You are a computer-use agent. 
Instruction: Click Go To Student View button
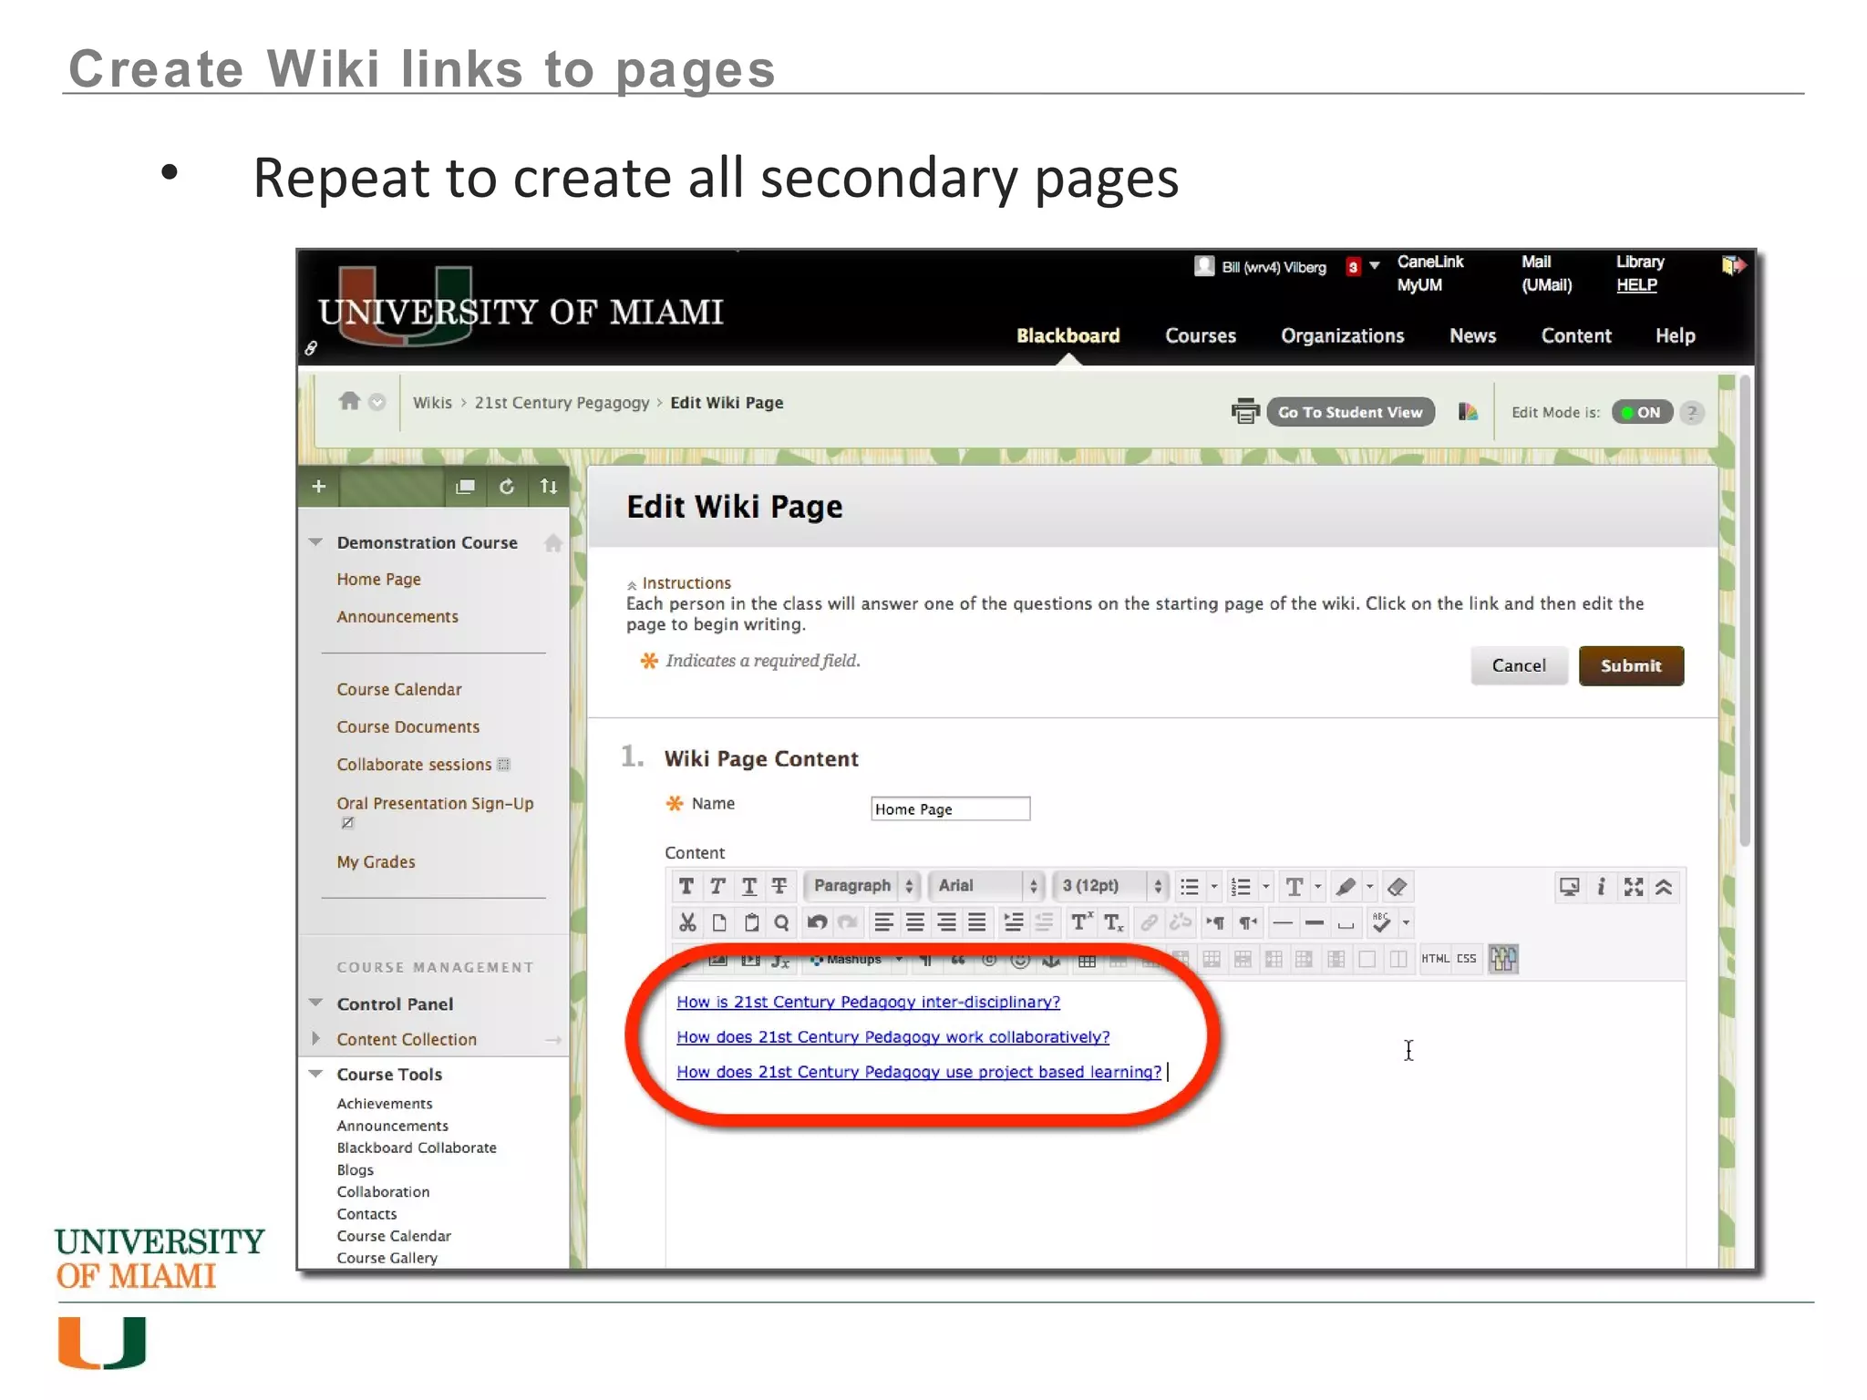(x=1350, y=412)
